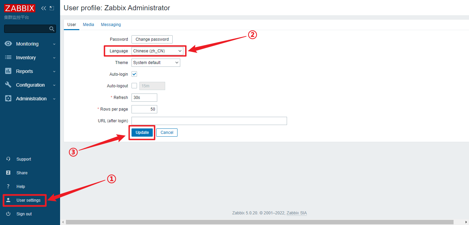Click the Support link text
Screen dimensions: 469x225
tap(24, 159)
